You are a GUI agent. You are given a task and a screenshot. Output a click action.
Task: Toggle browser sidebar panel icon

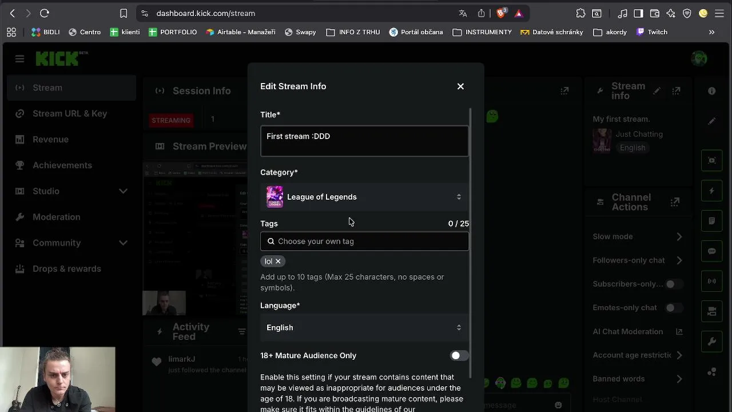pos(638,13)
